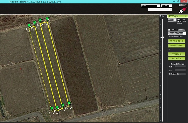Open the KML表示 link
Viewport: 188px width, 123px height.
point(181,29)
